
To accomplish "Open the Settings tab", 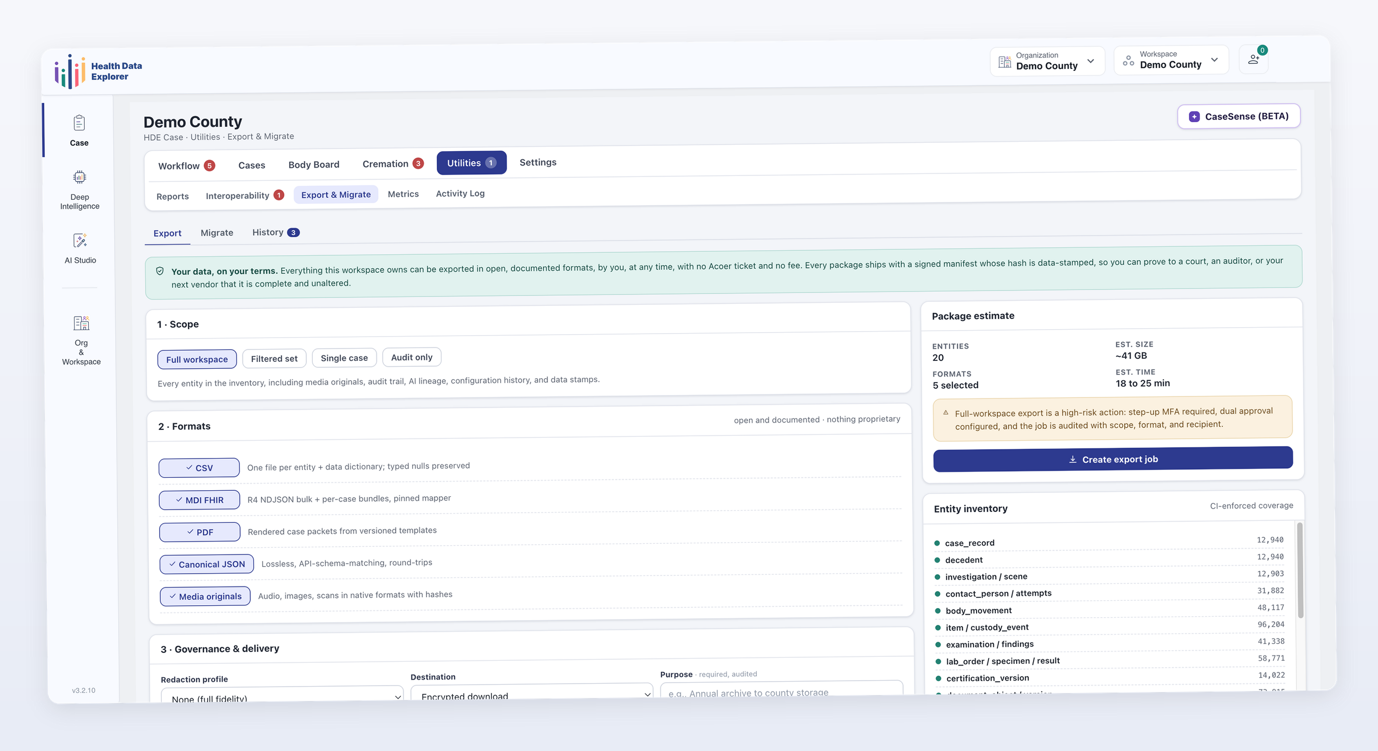I will pyautogui.click(x=538, y=162).
